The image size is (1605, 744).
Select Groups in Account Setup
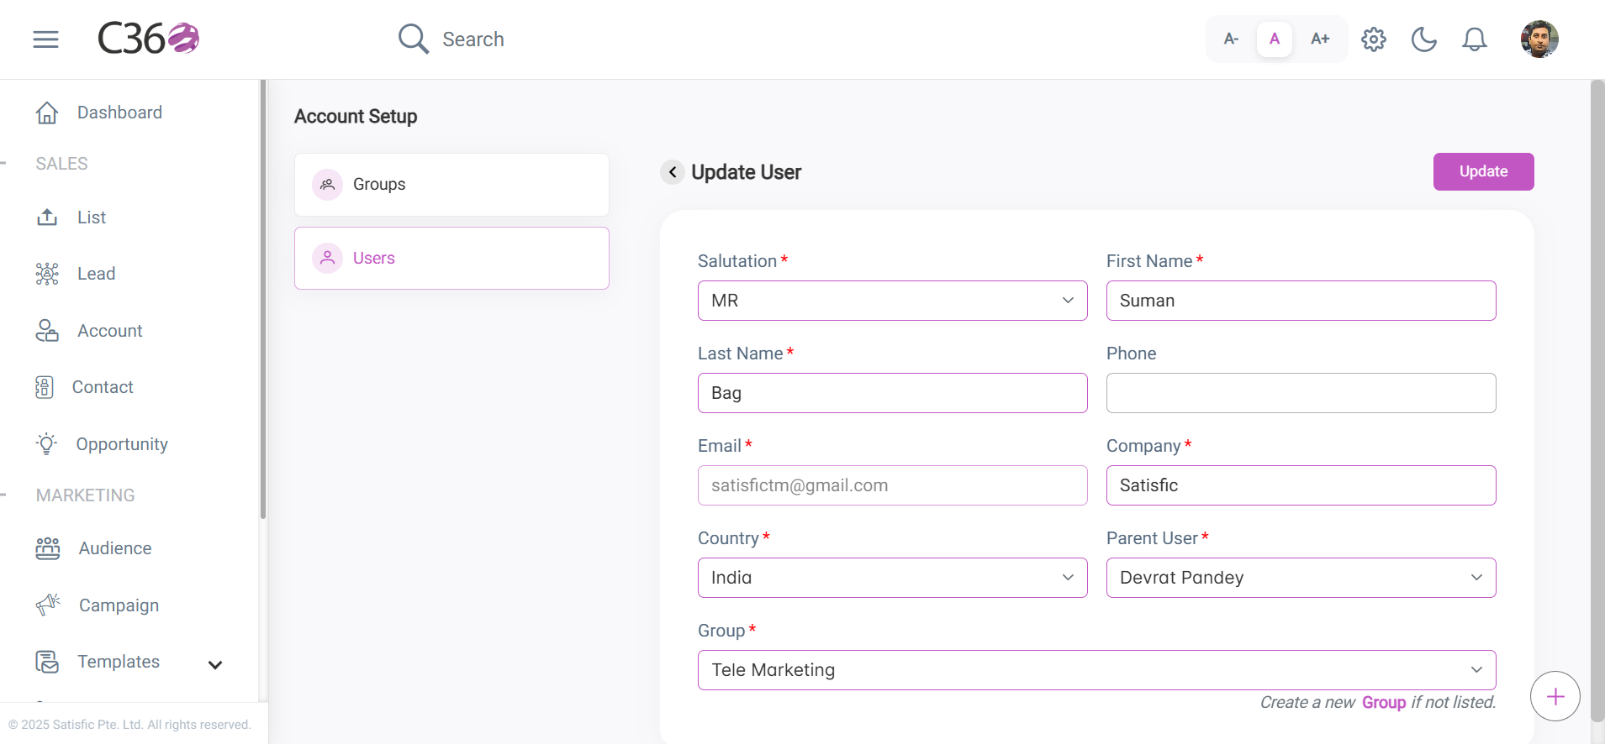451,185
